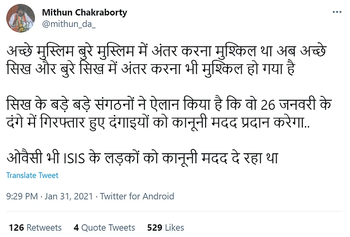Click the bold number 529 like count

pos(155,227)
